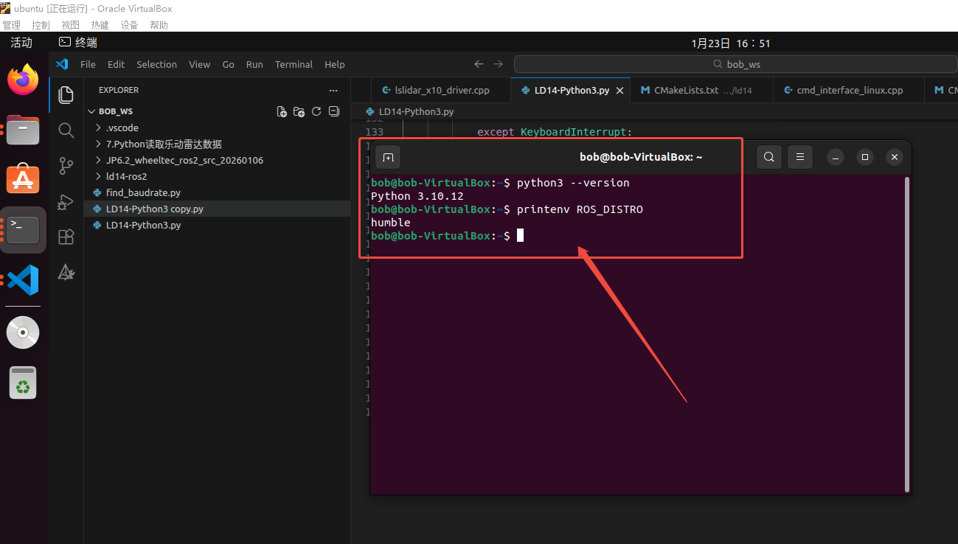Open find_baudrate.py in Explorer
This screenshot has width=958, height=544.
(x=143, y=192)
